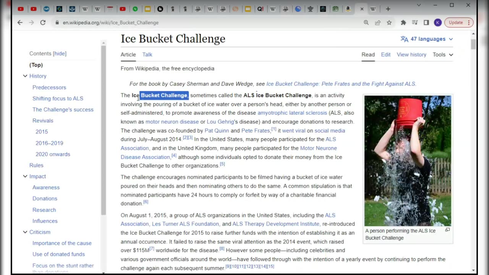Collapse the Impact section in contents
This screenshot has height=275, width=489.
[x=25, y=176]
